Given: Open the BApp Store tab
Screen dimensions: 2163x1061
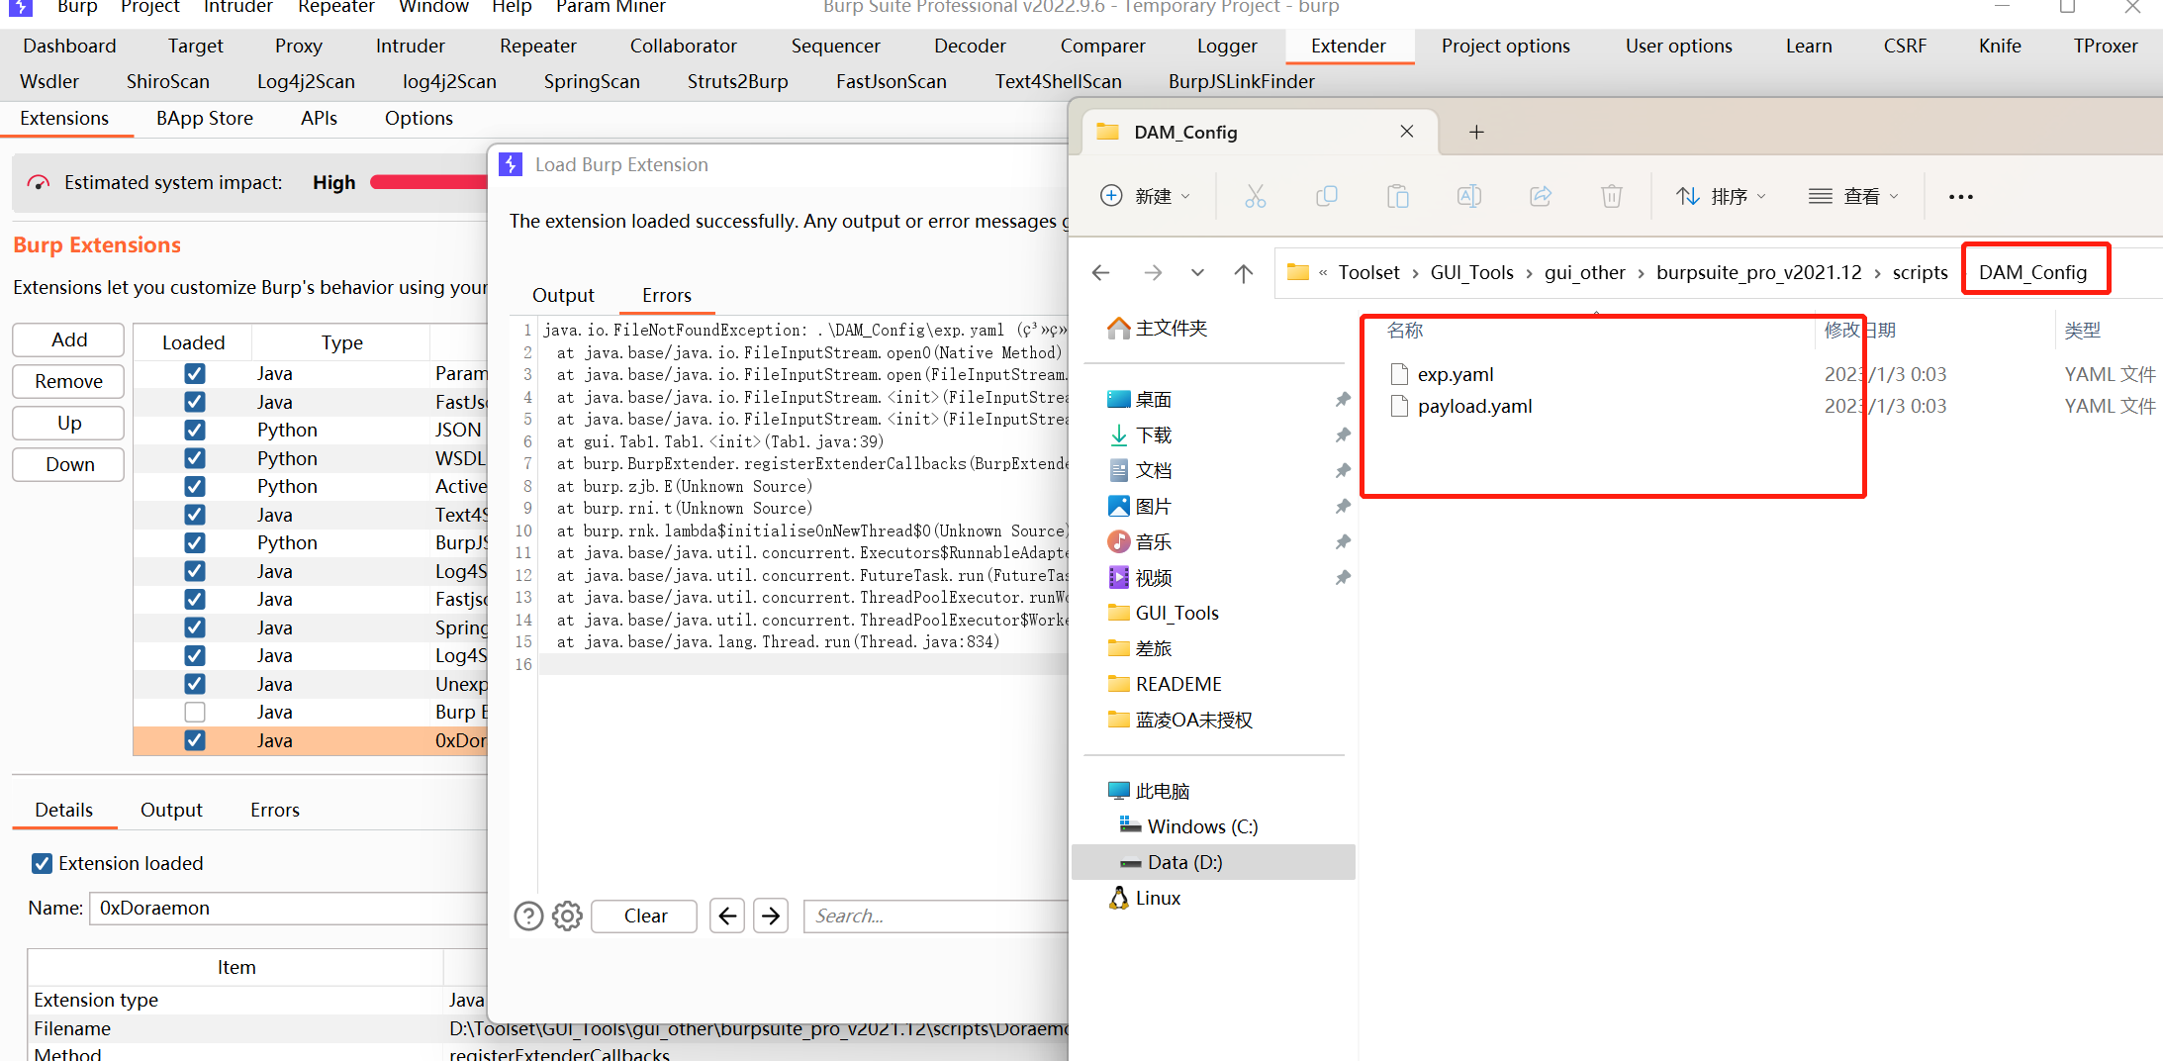Looking at the screenshot, I should 204,118.
